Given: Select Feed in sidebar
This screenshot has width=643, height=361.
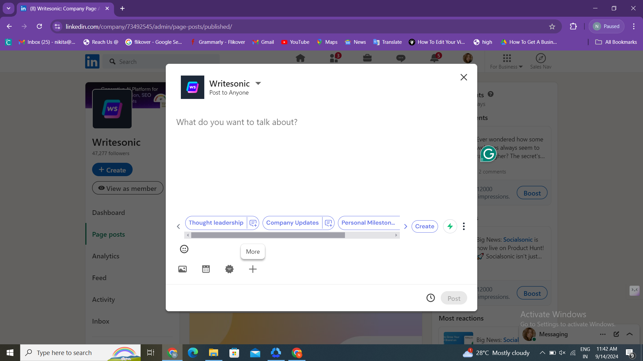Looking at the screenshot, I should click(99, 278).
